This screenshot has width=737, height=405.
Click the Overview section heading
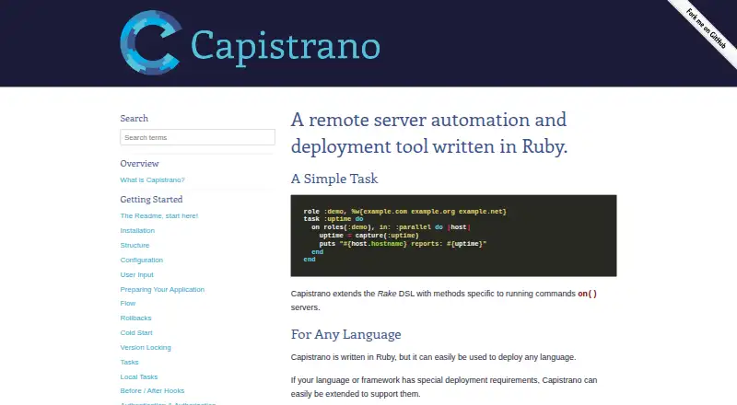point(139,164)
